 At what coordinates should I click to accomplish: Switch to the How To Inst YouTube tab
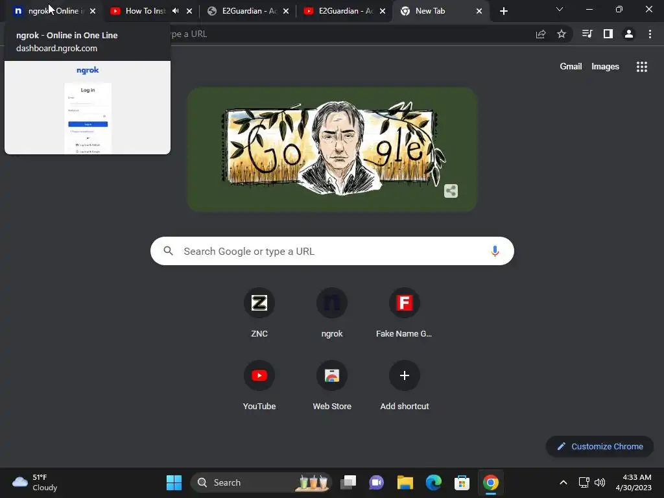point(145,11)
